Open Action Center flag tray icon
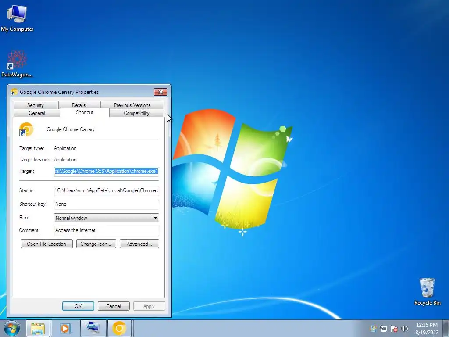 click(x=394, y=329)
